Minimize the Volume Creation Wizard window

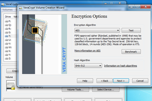(x=131, y=7)
